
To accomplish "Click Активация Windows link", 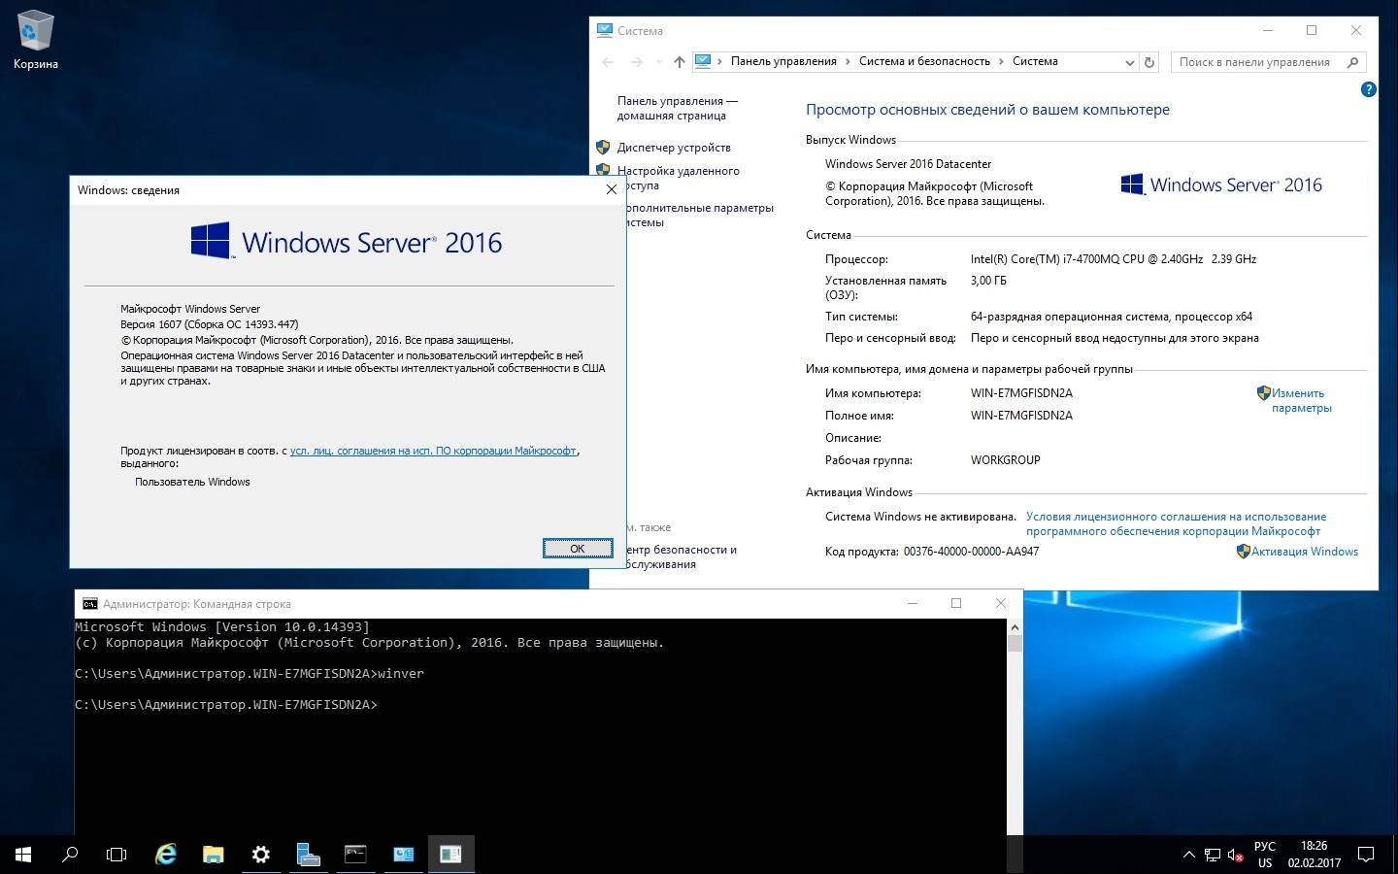I will (1304, 552).
